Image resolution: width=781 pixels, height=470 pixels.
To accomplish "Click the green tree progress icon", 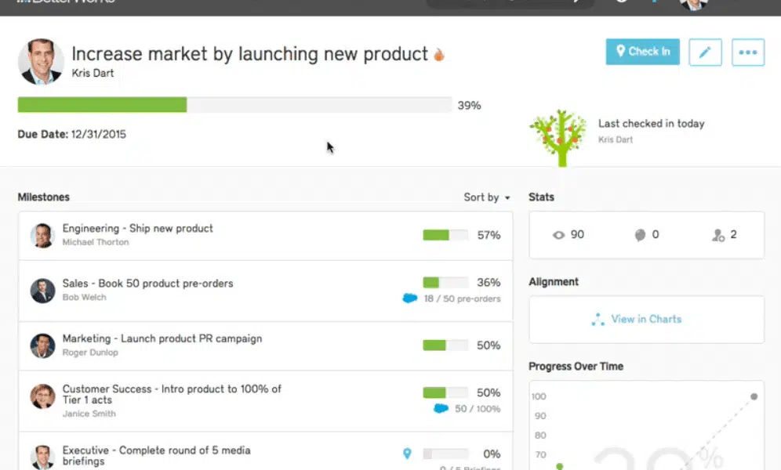I will pyautogui.click(x=558, y=136).
